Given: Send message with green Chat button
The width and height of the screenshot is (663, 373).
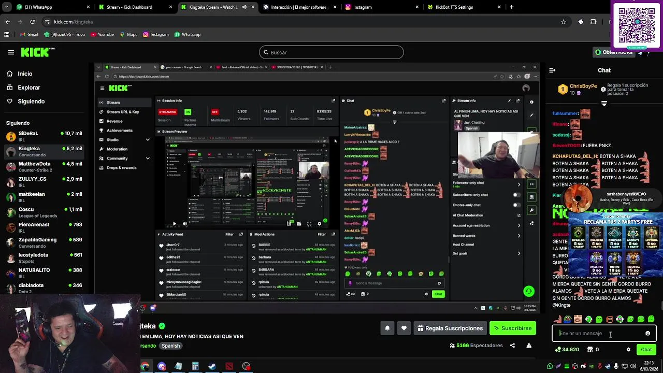Looking at the screenshot, I should point(646,350).
